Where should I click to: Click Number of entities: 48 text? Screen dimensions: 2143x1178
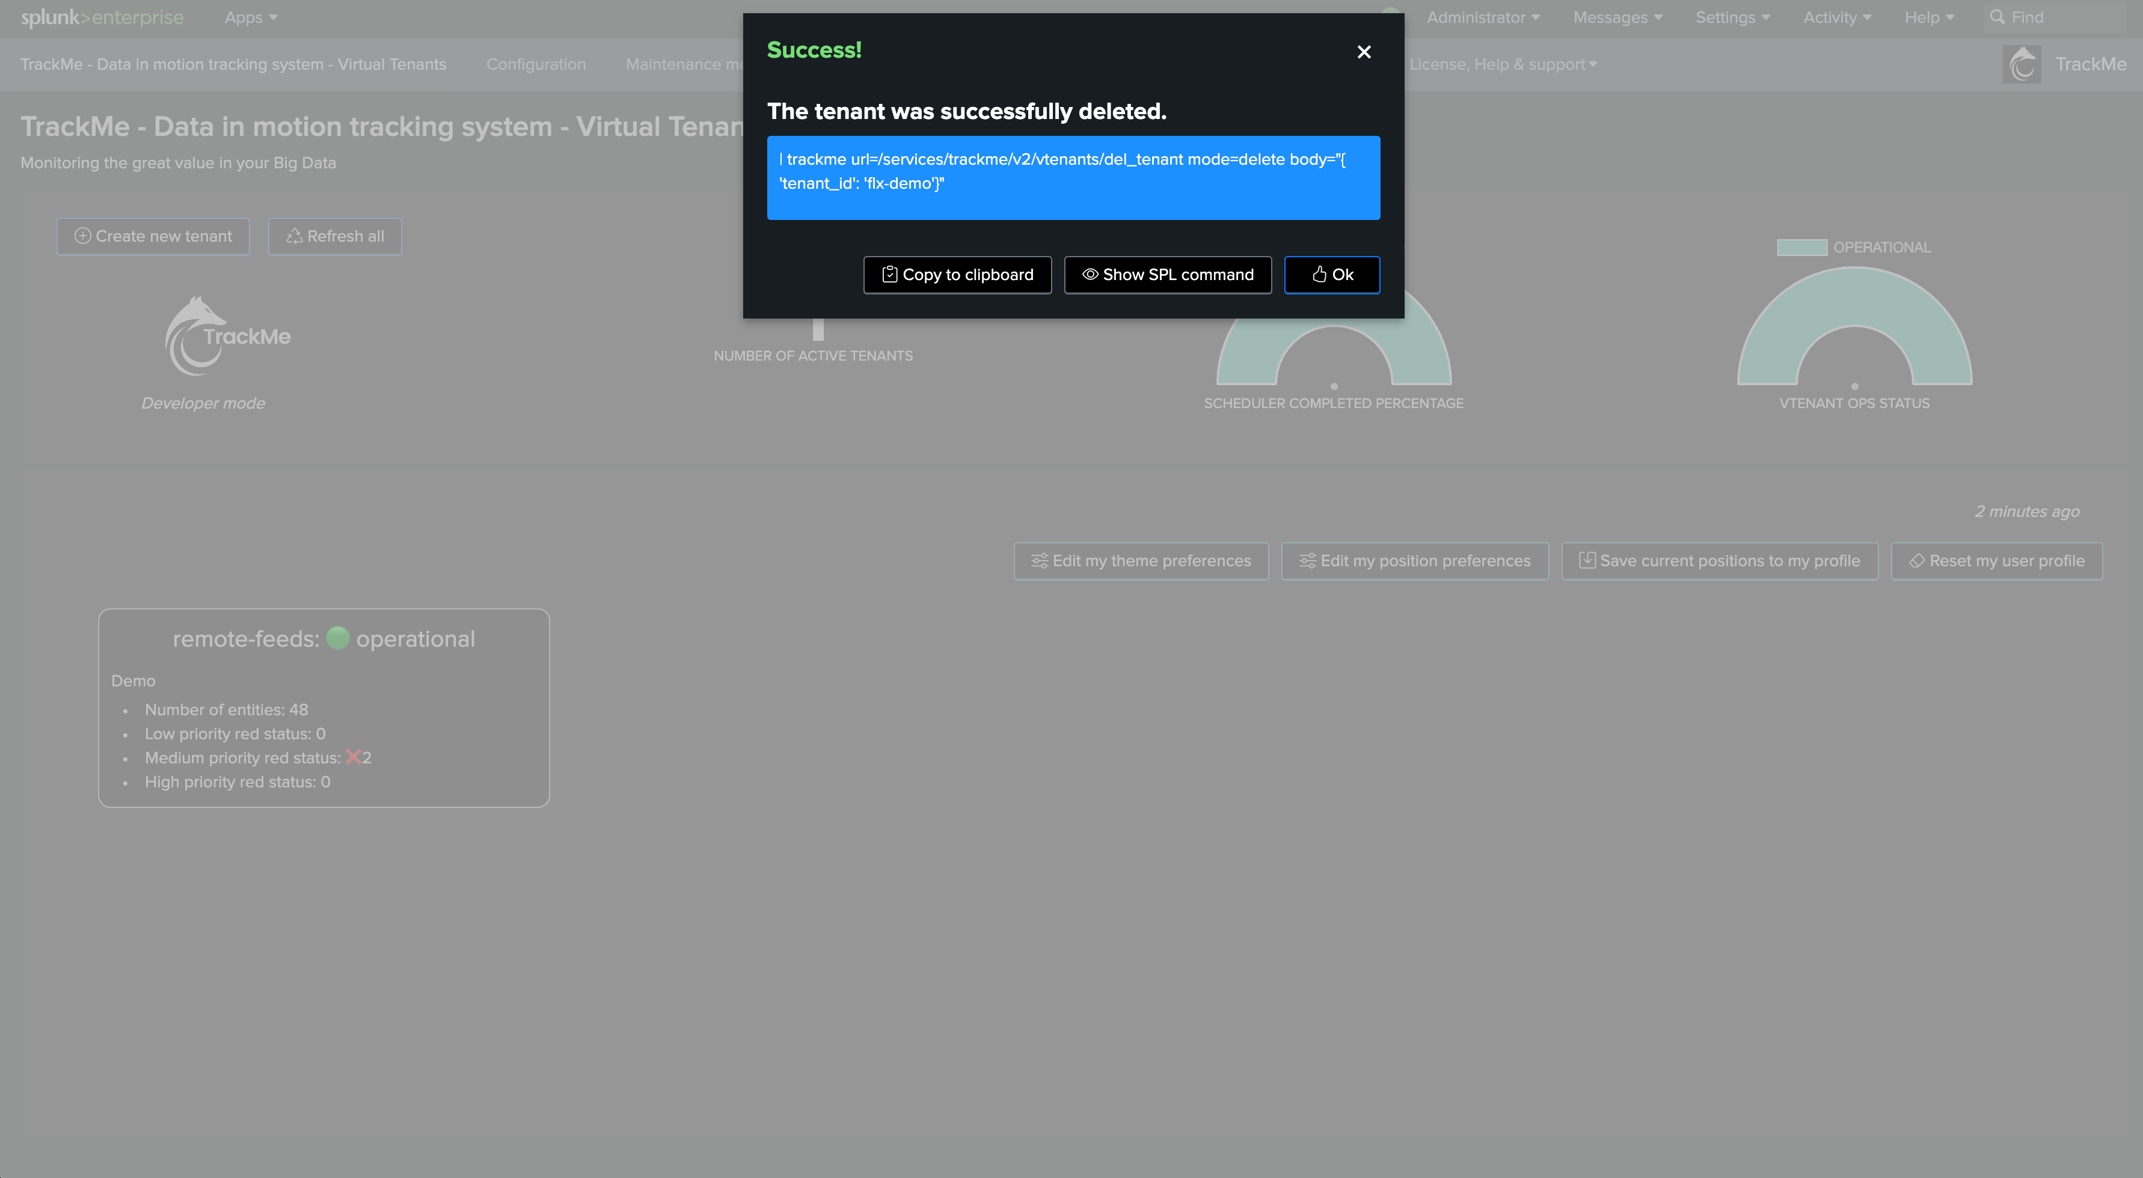226,710
